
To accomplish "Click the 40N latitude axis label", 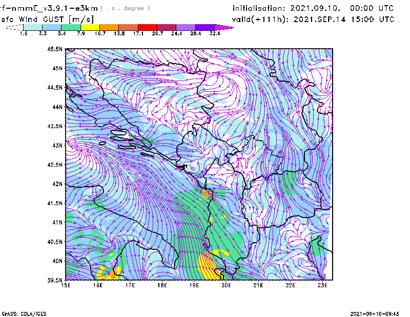I will click(57, 261).
